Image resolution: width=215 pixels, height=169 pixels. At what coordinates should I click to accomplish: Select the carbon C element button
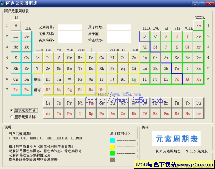pos(155,36)
